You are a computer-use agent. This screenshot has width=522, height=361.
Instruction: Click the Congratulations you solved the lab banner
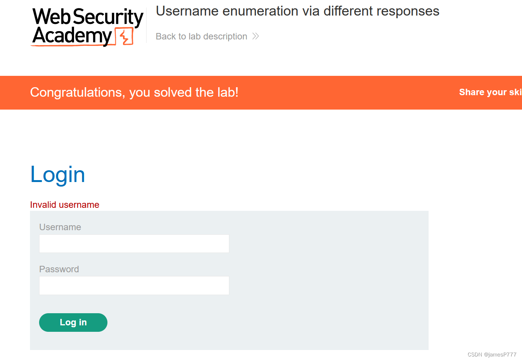pyautogui.click(x=134, y=92)
